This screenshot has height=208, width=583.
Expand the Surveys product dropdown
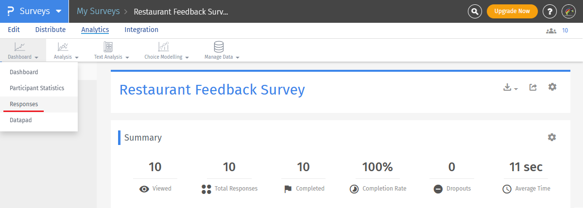(34, 11)
